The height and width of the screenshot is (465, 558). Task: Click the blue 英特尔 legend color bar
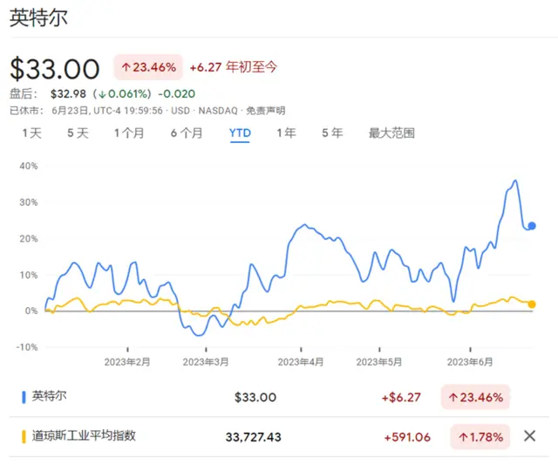click(x=24, y=397)
